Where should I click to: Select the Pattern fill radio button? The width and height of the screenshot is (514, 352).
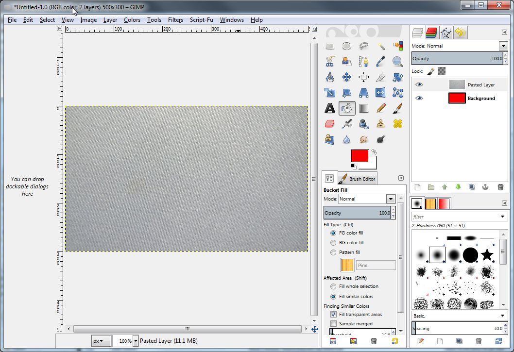333,252
